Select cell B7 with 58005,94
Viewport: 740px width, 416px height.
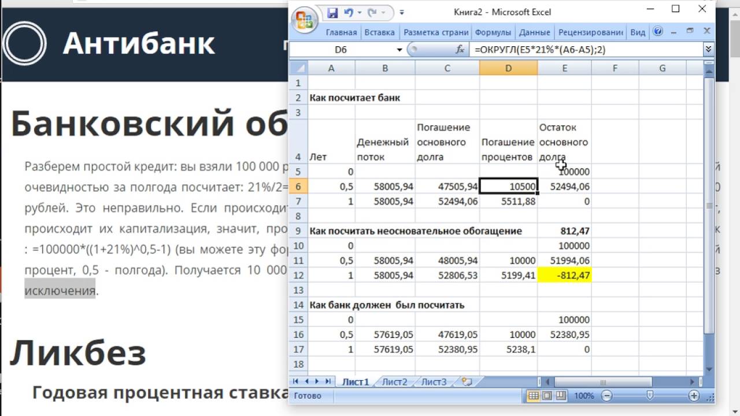pos(384,201)
